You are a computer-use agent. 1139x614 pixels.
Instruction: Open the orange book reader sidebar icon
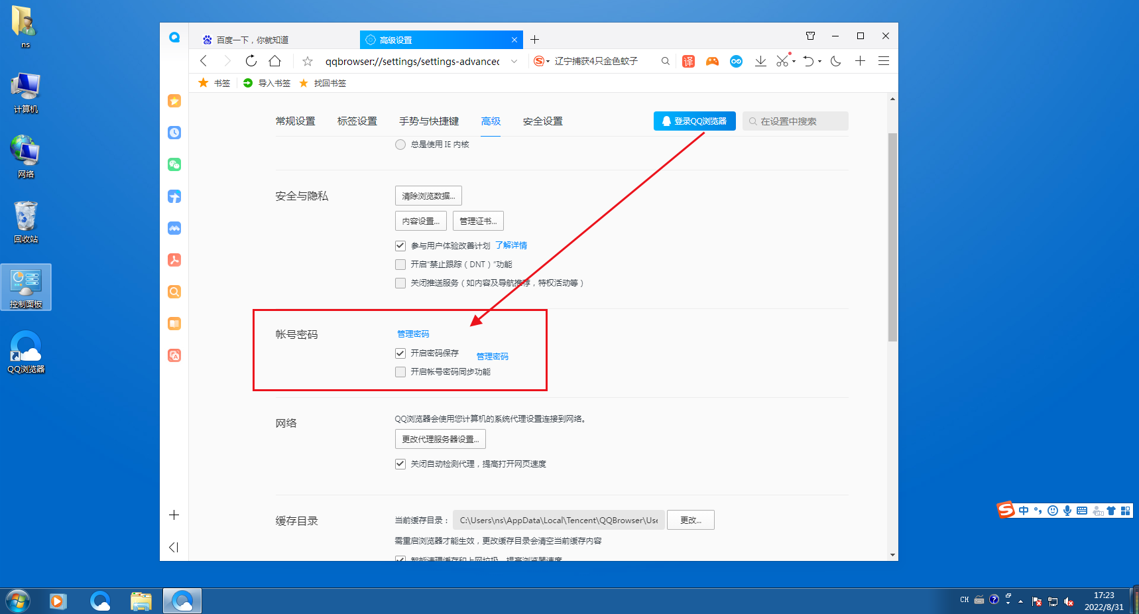(x=174, y=324)
